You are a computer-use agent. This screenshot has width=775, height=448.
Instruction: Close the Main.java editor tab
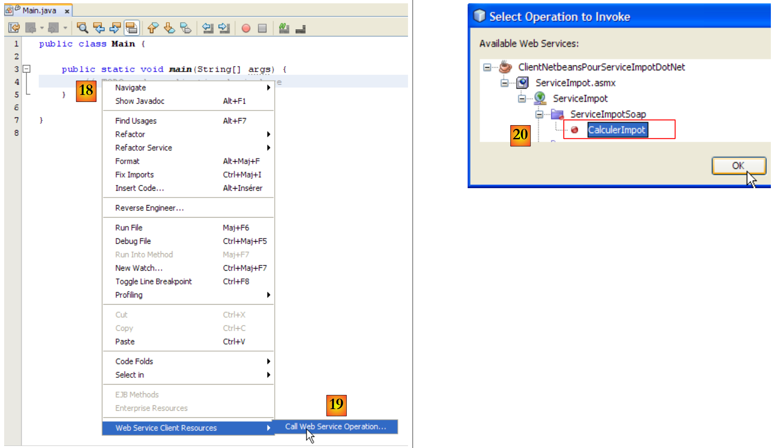tap(67, 11)
